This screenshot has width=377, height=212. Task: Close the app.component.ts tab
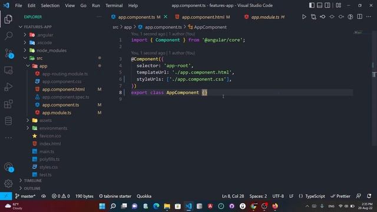click(166, 17)
